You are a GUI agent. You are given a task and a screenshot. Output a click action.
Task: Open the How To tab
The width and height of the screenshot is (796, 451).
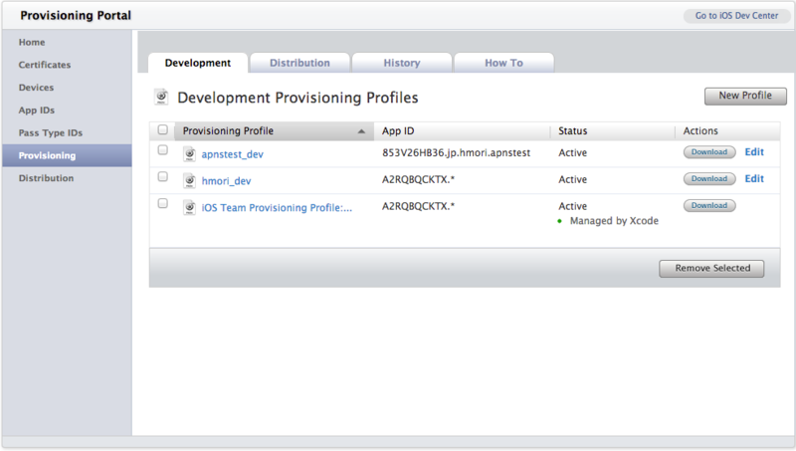[503, 63]
